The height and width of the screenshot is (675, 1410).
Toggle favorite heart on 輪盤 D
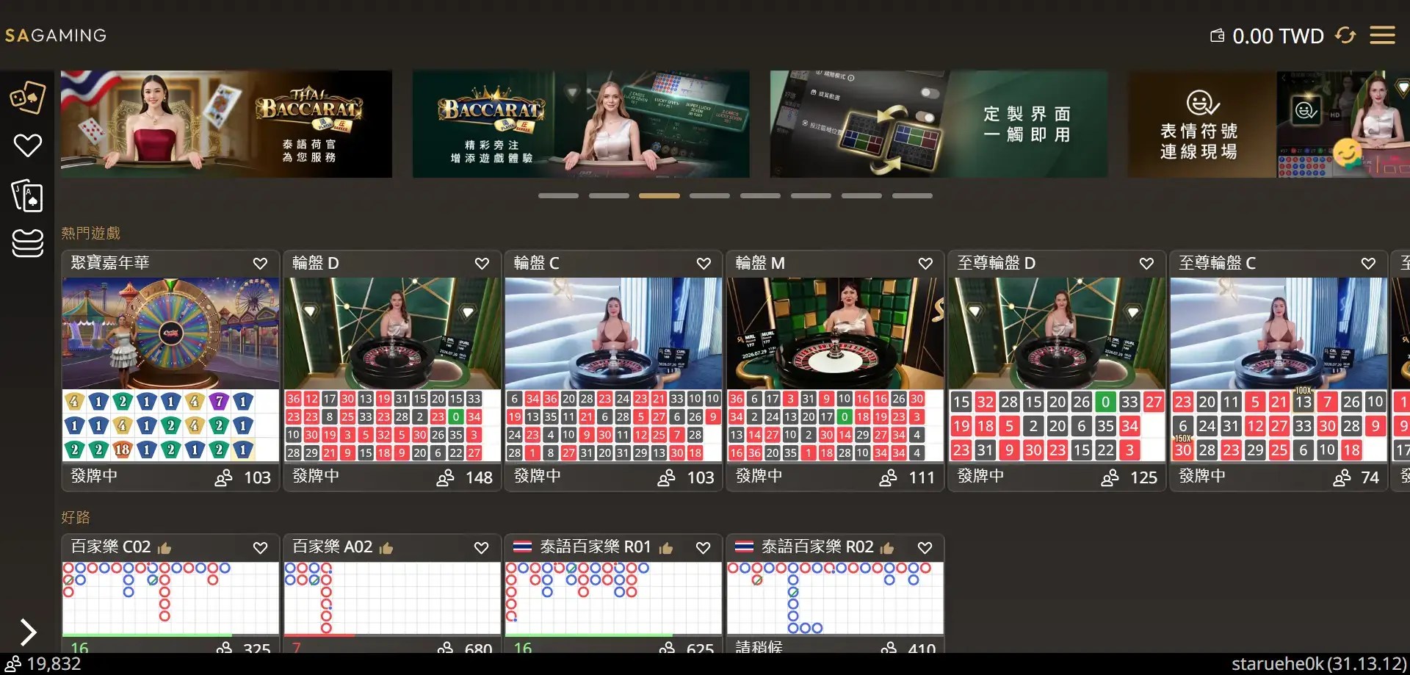(482, 263)
